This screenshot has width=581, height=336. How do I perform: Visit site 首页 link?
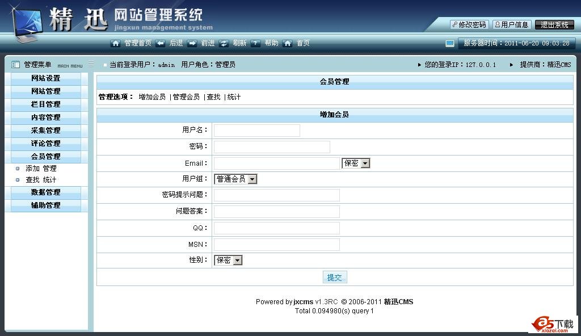click(303, 43)
